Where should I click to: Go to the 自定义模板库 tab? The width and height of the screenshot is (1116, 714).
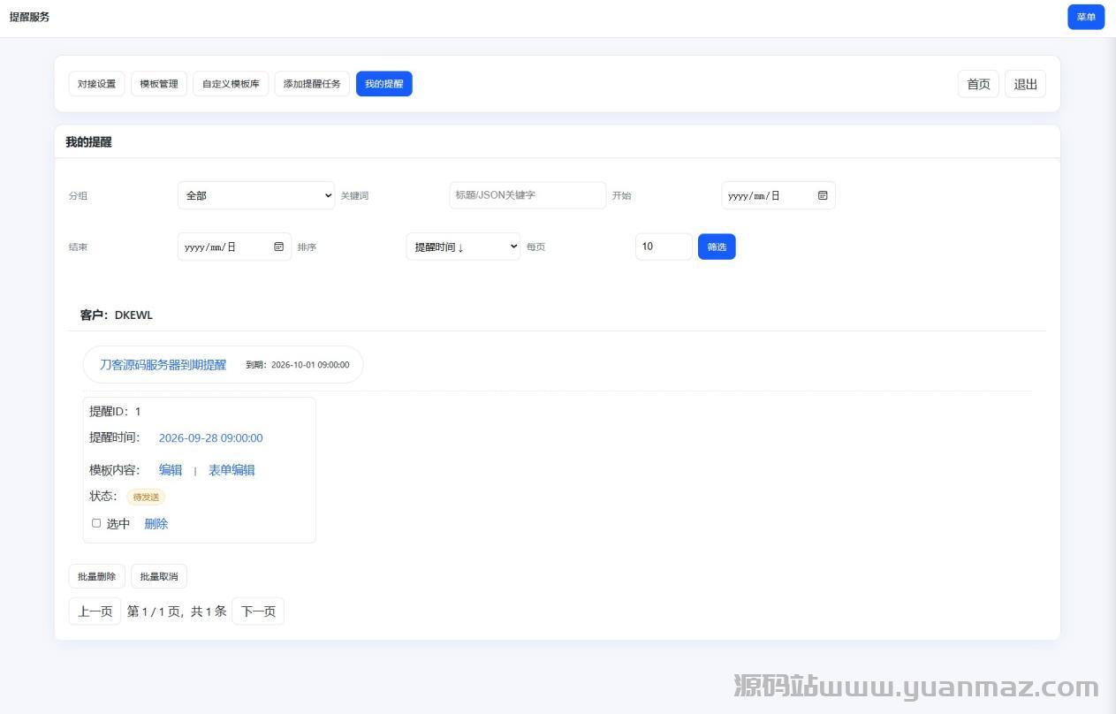(231, 84)
